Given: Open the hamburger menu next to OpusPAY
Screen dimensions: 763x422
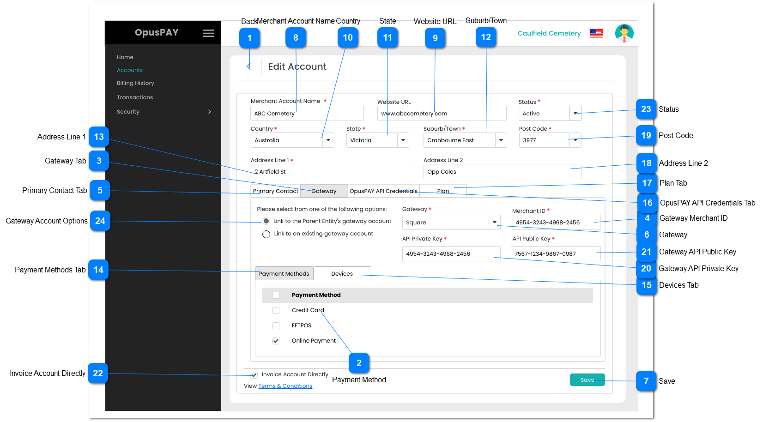Looking at the screenshot, I should click(208, 33).
